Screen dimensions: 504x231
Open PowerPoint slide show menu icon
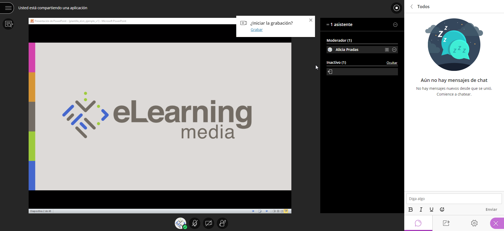click(260, 211)
